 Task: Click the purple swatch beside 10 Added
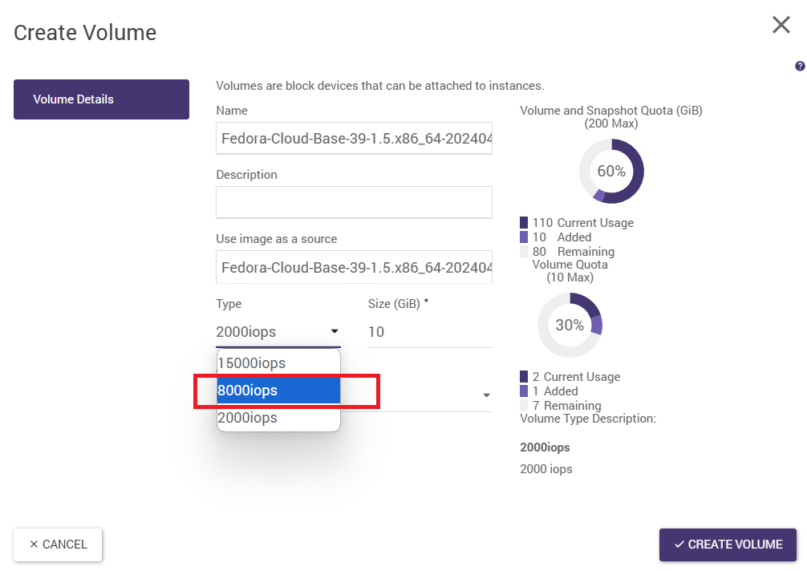pyautogui.click(x=524, y=237)
